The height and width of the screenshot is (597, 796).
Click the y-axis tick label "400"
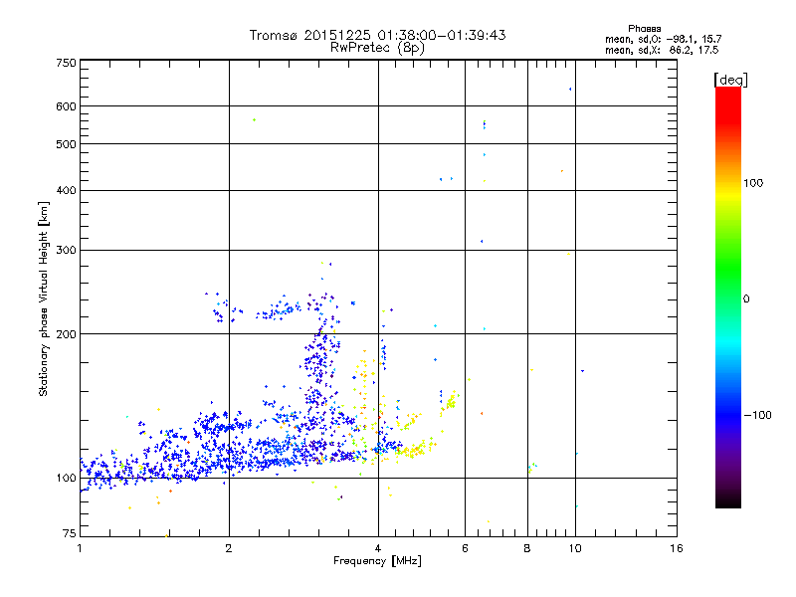point(66,191)
